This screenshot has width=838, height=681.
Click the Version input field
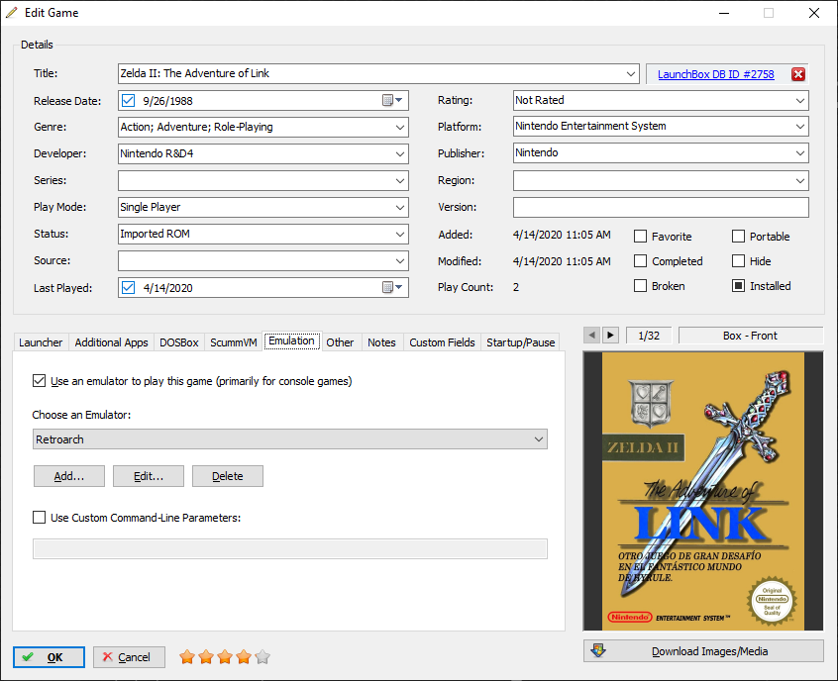[x=661, y=207]
